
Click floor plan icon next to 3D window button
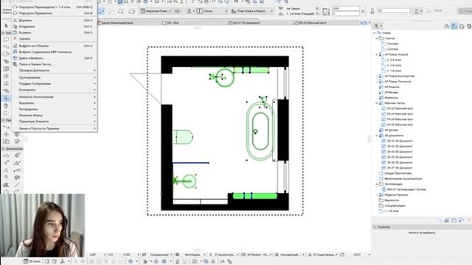pos(47,261)
